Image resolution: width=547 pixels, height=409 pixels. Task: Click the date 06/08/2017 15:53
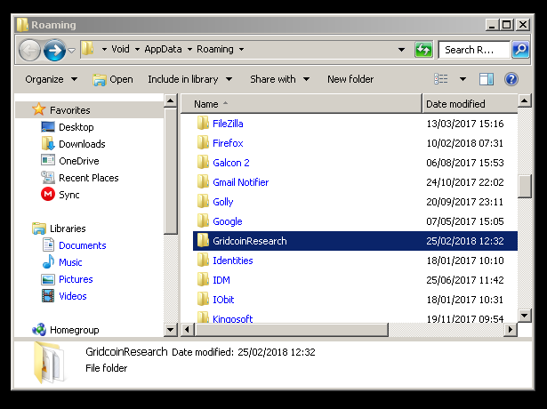click(x=465, y=163)
